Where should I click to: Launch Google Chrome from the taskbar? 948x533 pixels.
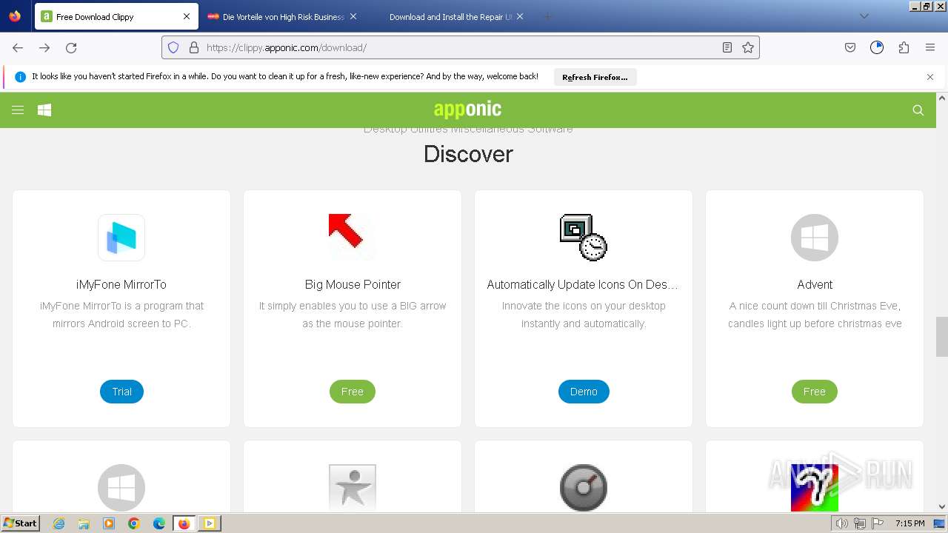134,523
